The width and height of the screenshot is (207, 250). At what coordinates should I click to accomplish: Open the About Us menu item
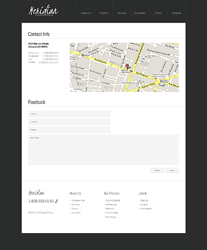[x=86, y=13]
